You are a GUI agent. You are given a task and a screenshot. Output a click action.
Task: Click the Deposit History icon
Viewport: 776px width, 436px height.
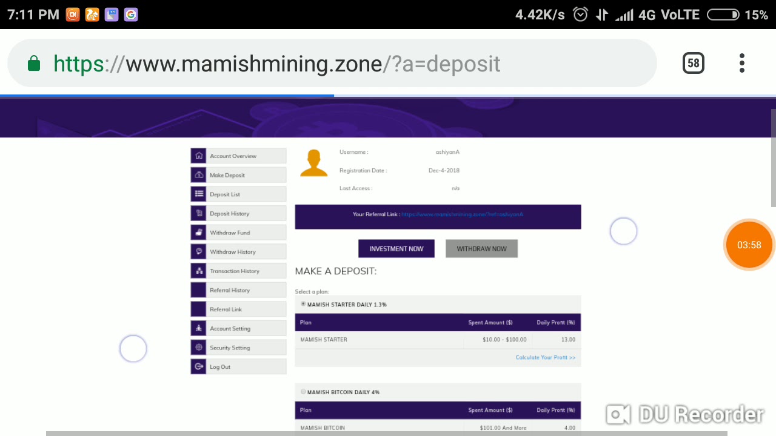tap(199, 213)
